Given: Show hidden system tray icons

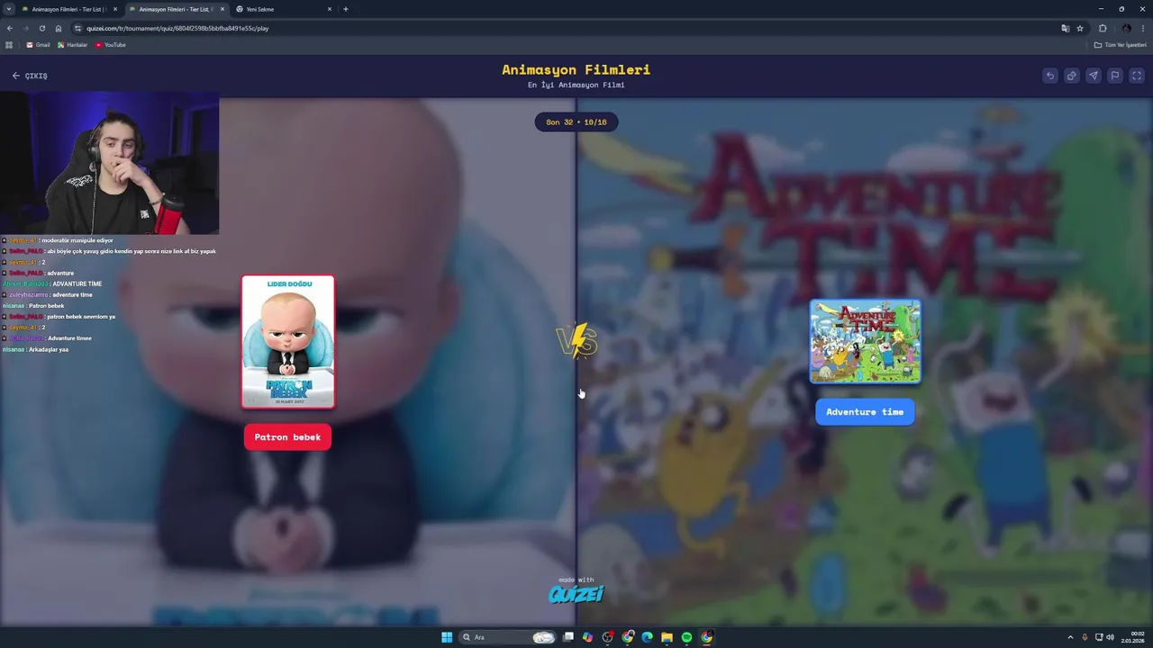Looking at the screenshot, I should coord(1070,637).
